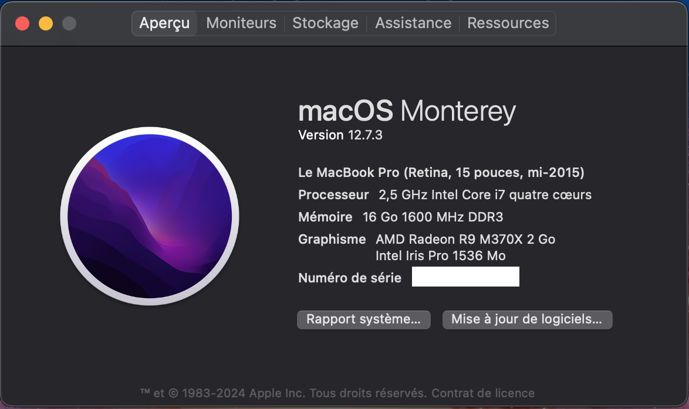Click the macOS Monterey title text

click(407, 111)
